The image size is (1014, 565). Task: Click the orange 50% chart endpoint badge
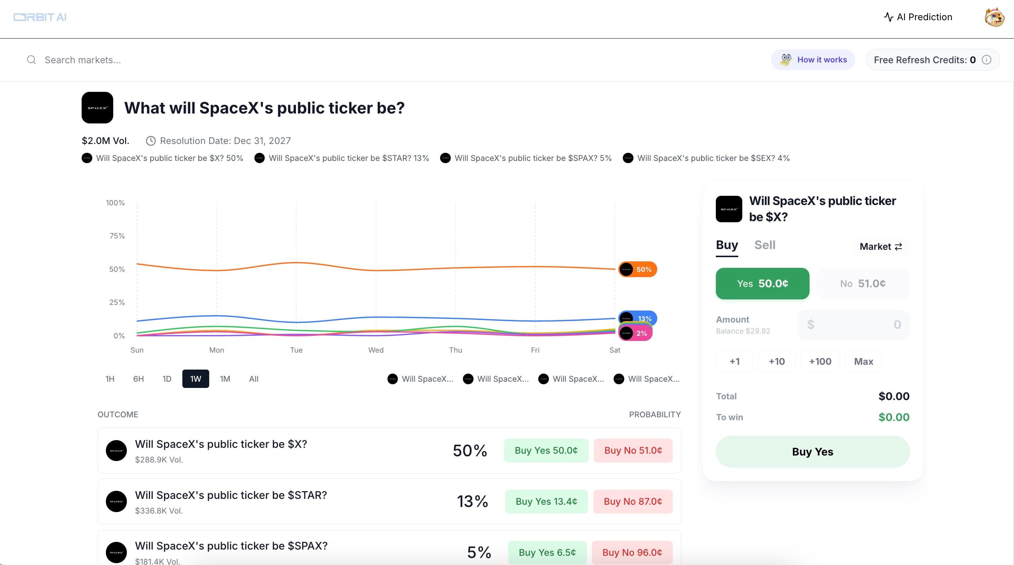coord(637,269)
